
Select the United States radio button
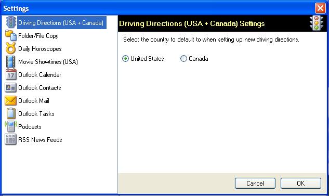(125, 59)
